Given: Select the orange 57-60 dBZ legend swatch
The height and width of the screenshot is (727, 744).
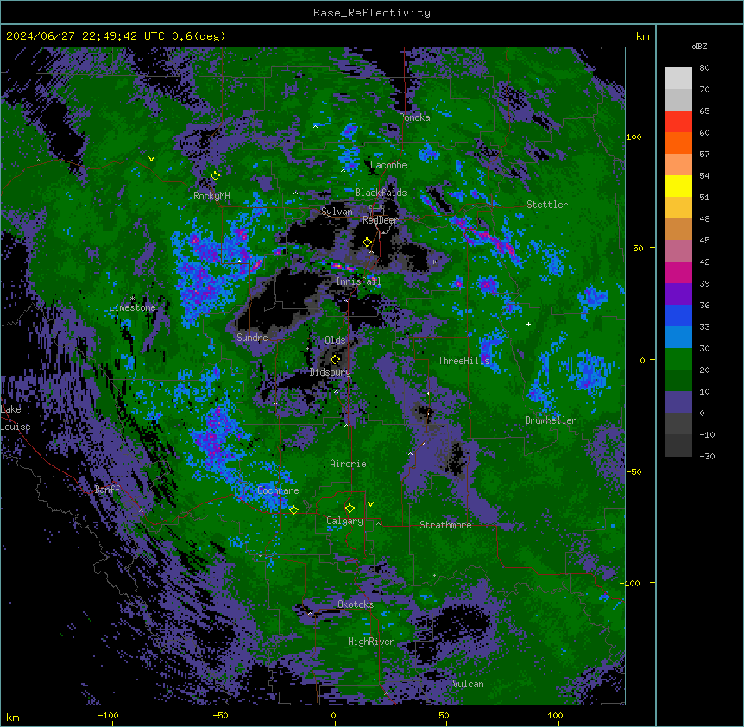Looking at the screenshot, I should (x=678, y=142).
